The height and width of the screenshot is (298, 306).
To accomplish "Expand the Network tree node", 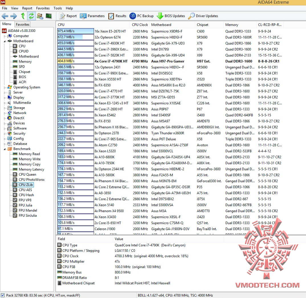I will tap(5, 113).
